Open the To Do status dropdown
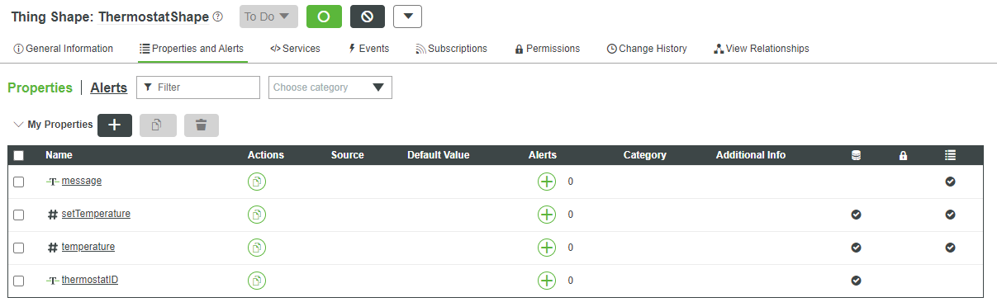Viewport: 997px width, 307px height. coord(268,17)
